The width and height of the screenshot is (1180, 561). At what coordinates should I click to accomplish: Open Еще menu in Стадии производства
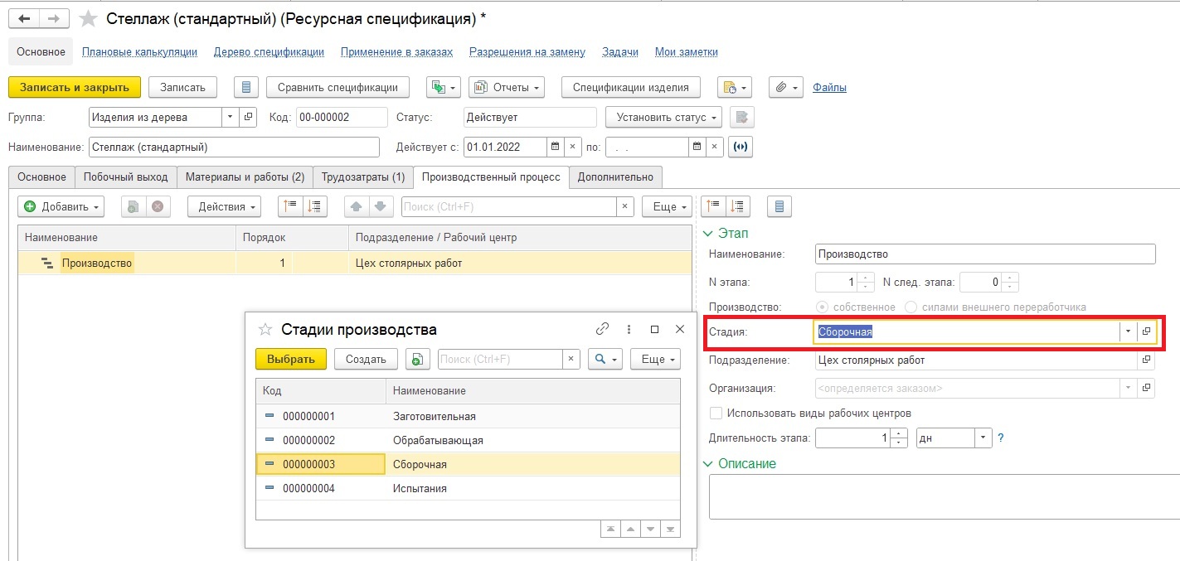[x=655, y=359]
